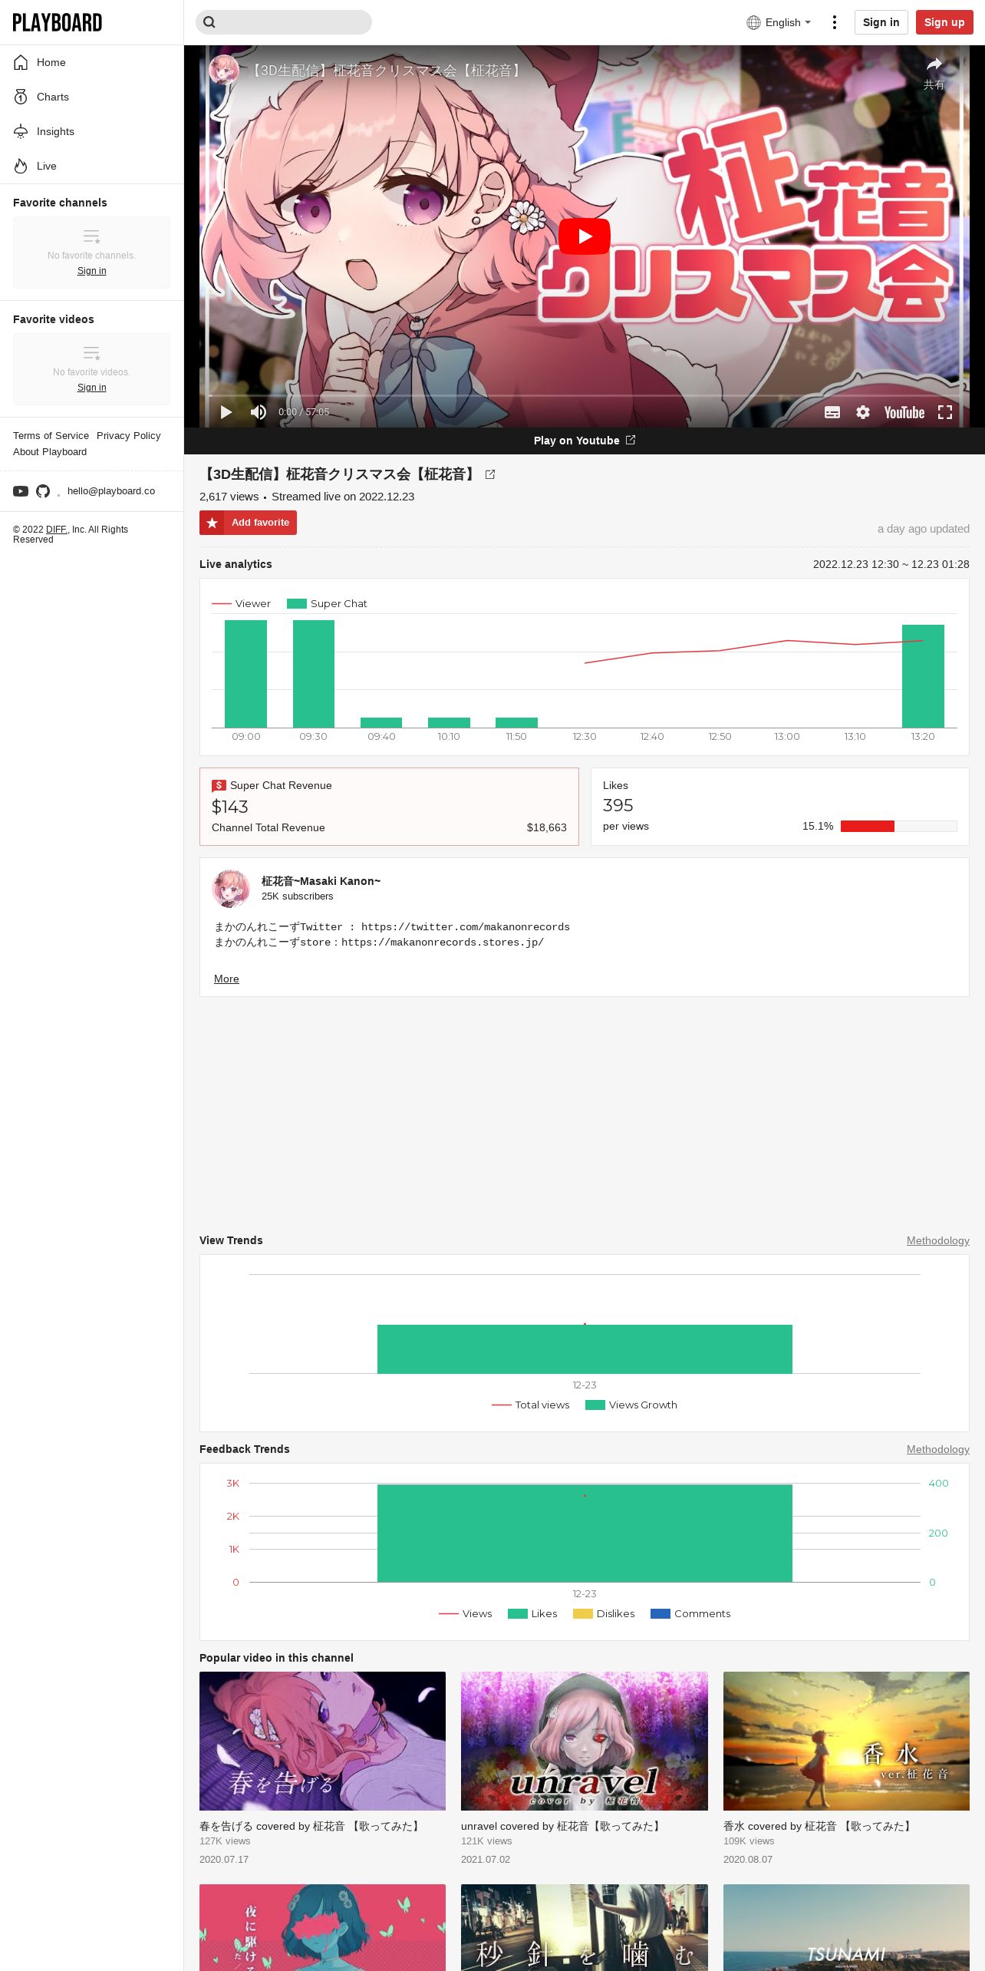The height and width of the screenshot is (1971, 985).
Task: Click the likes per views progress bar
Action: click(x=898, y=826)
